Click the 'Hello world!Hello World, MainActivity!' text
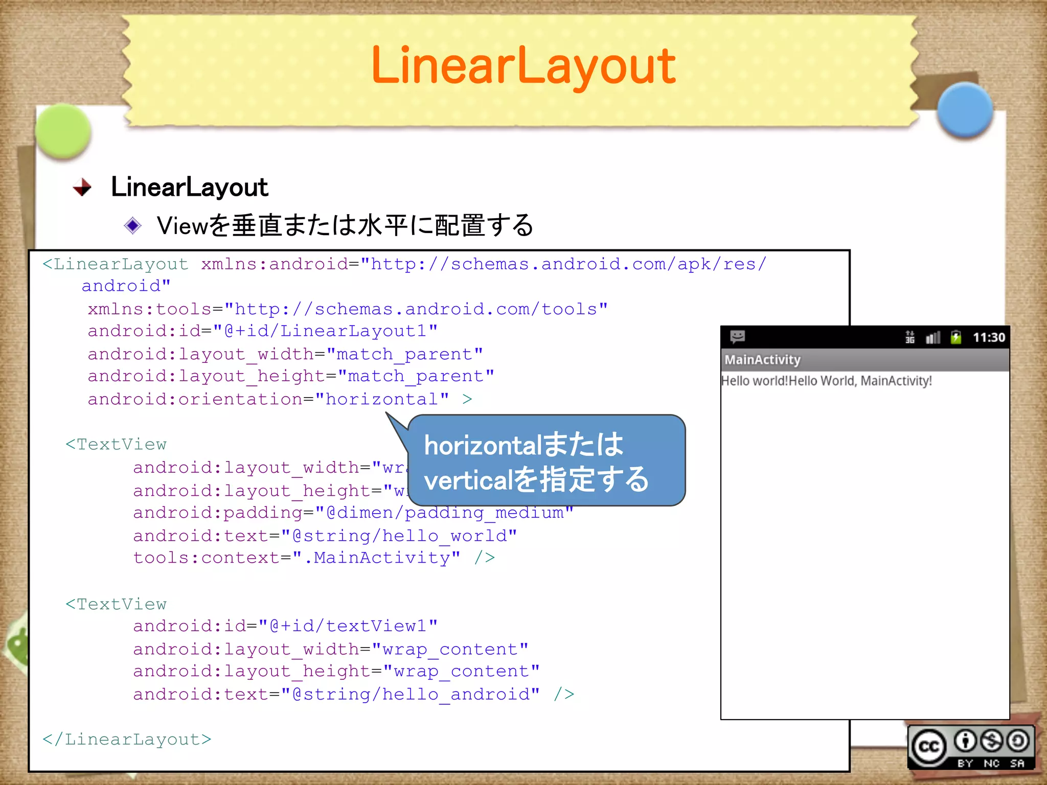Image resolution: width=1047 pixels, height=785 pixels. pos(827,381)
